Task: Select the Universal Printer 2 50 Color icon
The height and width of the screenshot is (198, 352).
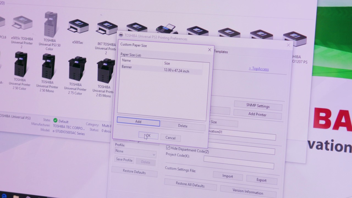Action: click(x=21, y=64)
